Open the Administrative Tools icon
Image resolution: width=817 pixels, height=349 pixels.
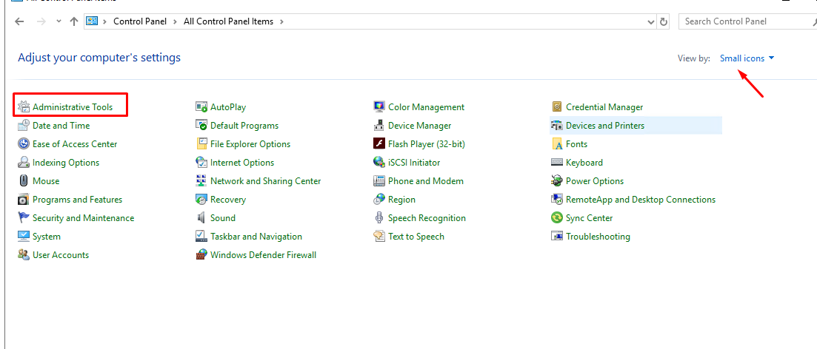pyautogui.click(x=24, y=107)
